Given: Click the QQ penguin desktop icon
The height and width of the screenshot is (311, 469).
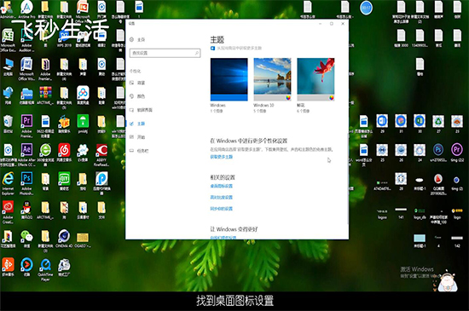Looking at the screenshot, I should pyautogui.click(x=26, y=210).
